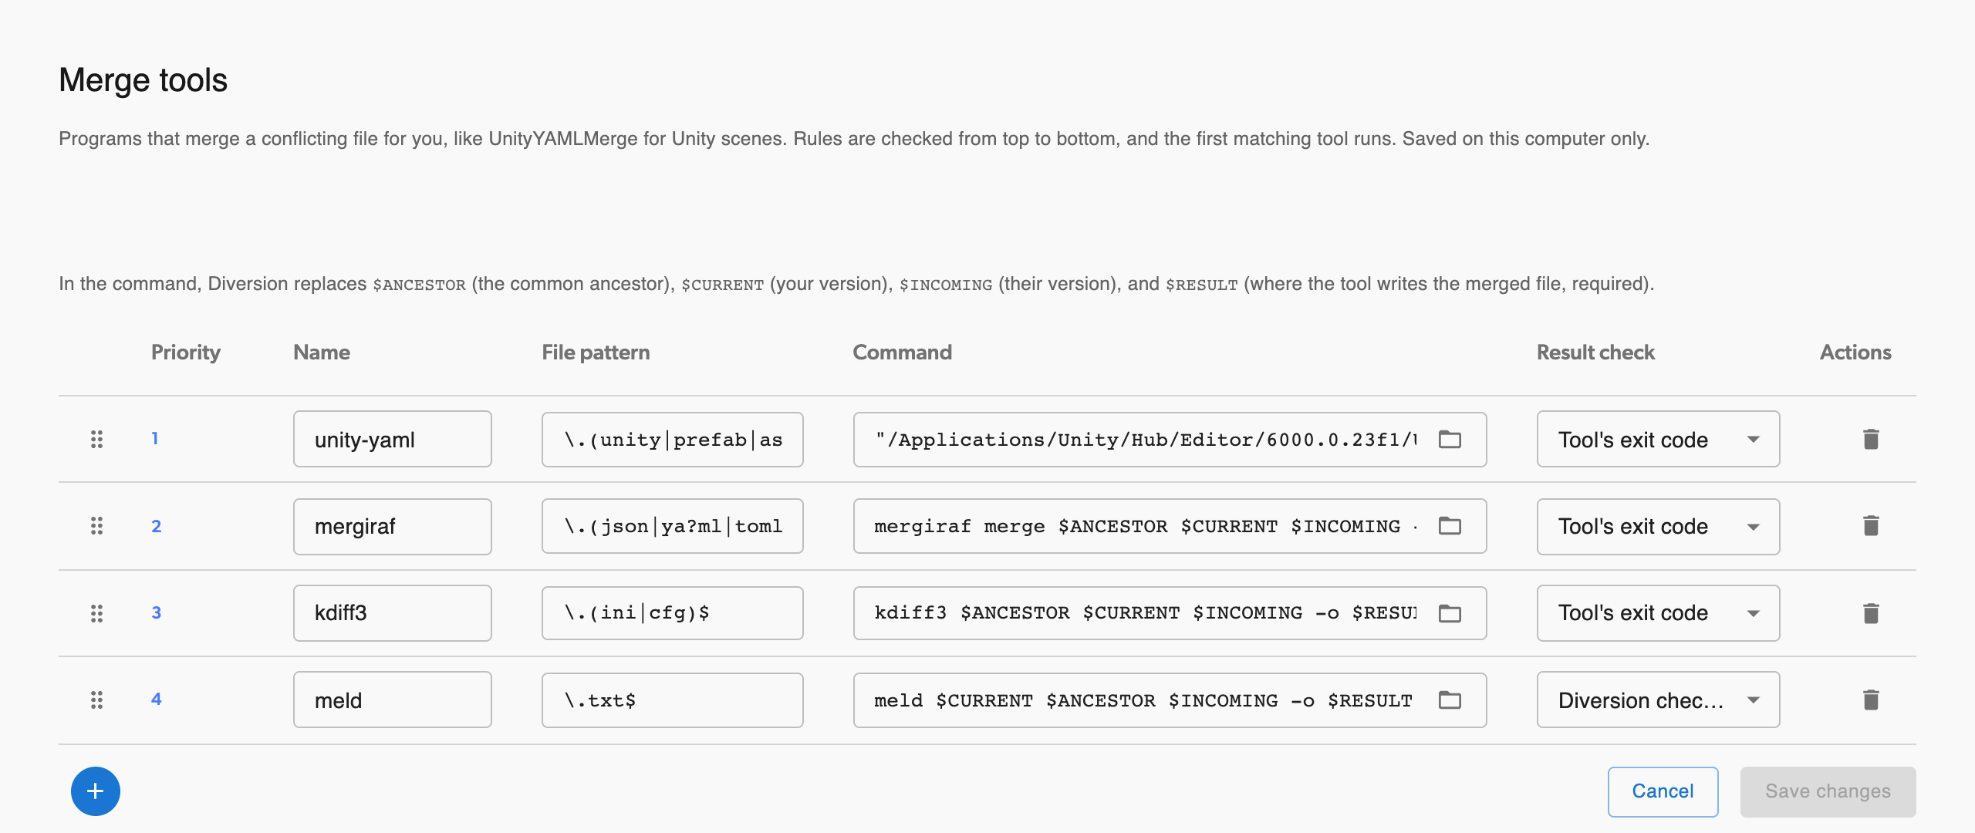Browse for the meld command file
The width and height of the screenshot is (1975, 833).
[1450, 700]
